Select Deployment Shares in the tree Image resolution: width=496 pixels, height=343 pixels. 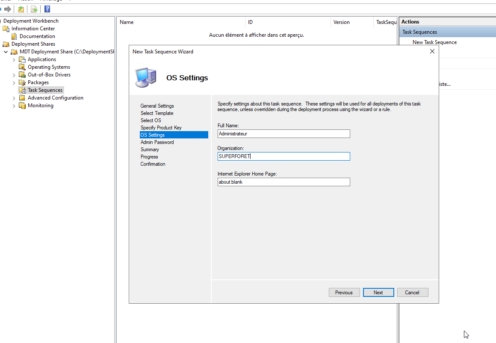point(33,44)
